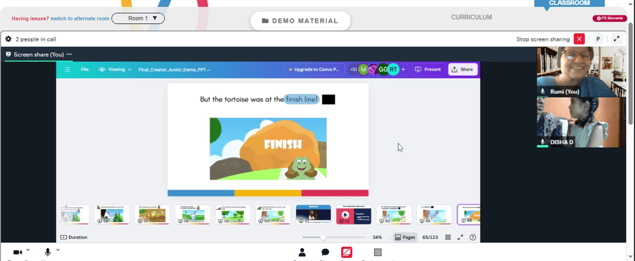This screenshot has height=261, width=635.
Task: Stop screen sharing with red X button
Action: [x=580, y=39]
